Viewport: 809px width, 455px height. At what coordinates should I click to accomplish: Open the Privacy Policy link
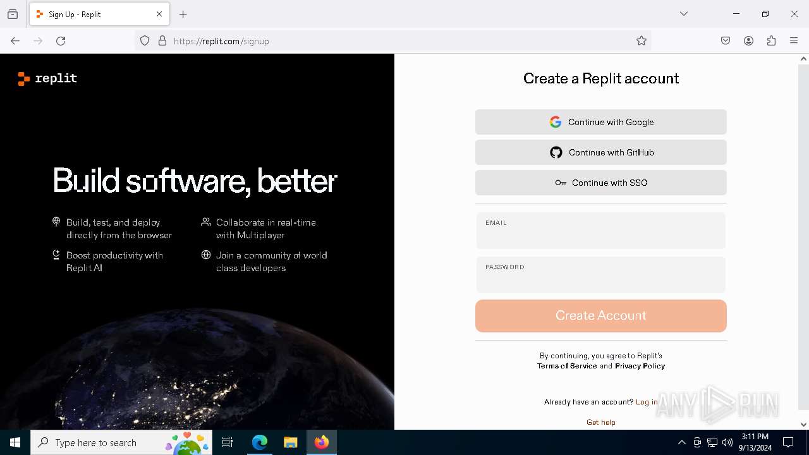640,366
